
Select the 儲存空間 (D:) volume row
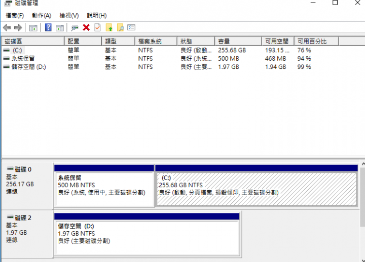(x=170, y=67)
